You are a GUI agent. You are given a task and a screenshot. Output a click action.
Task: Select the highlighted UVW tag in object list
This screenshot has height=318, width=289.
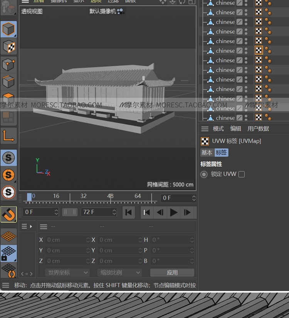[259, 50]
